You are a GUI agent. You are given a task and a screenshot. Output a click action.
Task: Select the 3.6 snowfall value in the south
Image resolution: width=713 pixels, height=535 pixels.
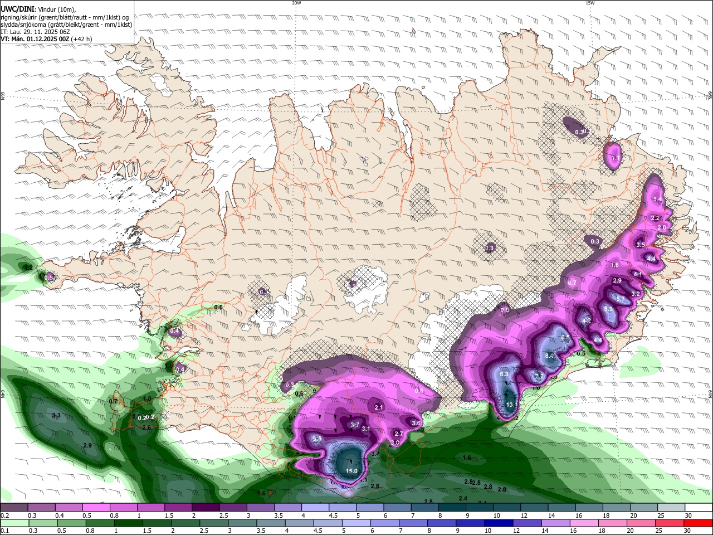click(x=416, y=423)
